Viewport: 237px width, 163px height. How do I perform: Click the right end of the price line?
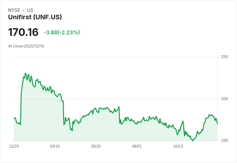point(217,124)
